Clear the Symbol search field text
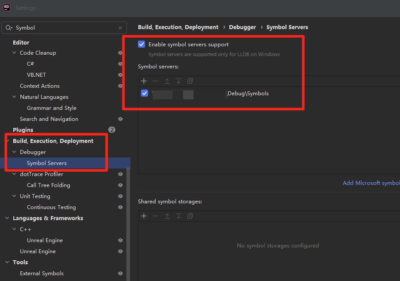400x281 pixels. [120, 28]
